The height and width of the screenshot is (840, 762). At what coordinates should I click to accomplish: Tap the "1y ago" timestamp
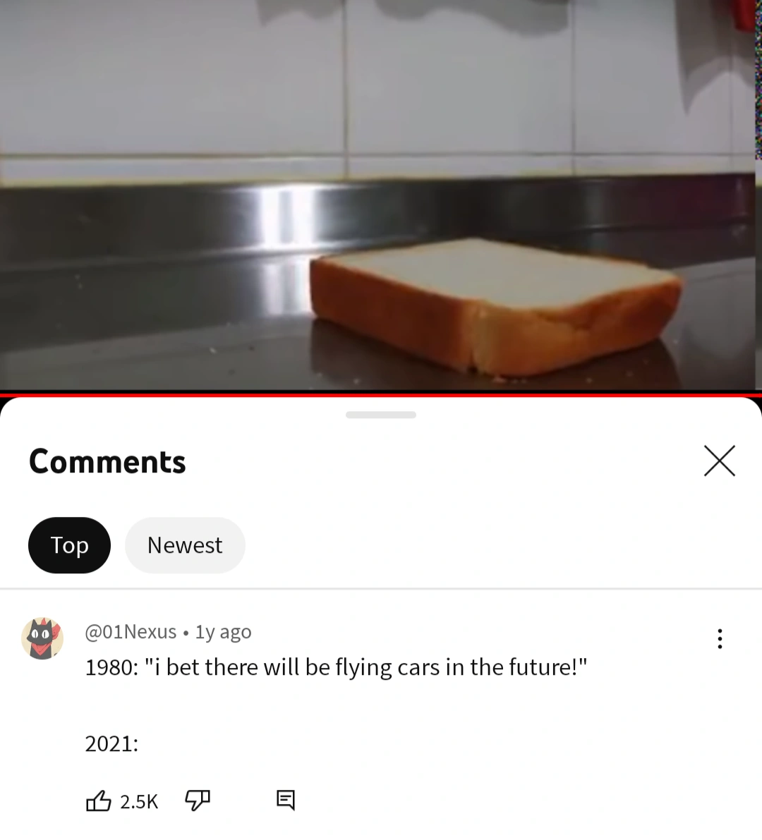(x=223, y=632)
